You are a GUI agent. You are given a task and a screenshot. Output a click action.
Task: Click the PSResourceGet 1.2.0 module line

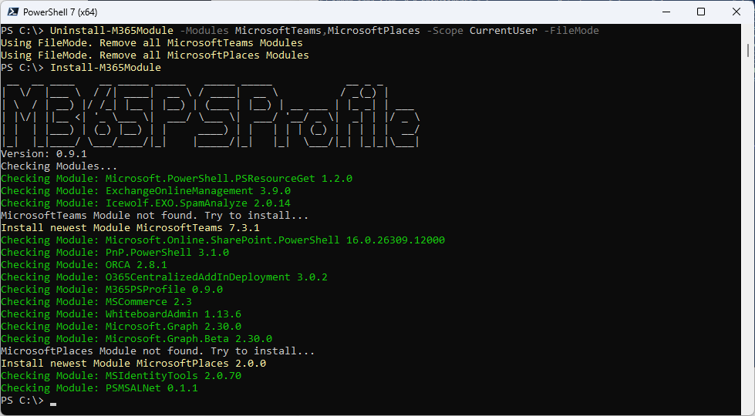pyautogui.click(x=177, y=179)
